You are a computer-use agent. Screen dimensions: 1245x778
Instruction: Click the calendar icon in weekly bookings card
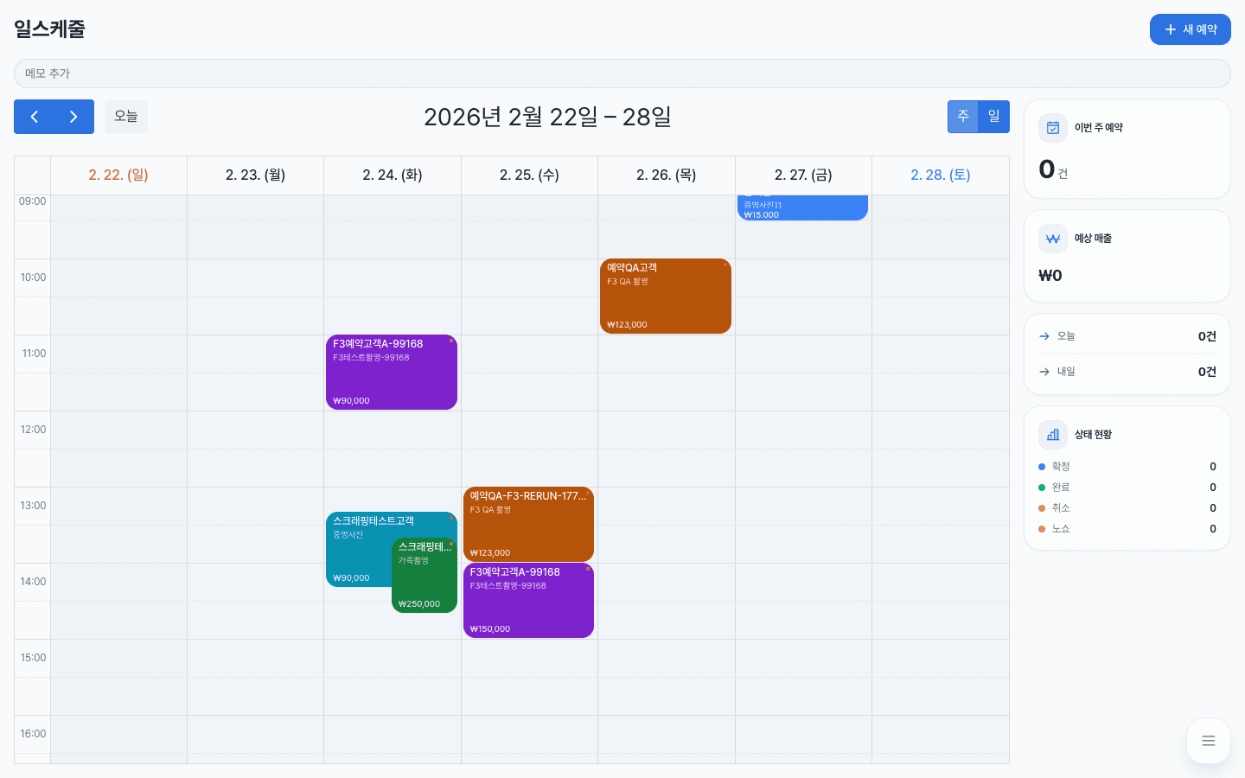click(1053, 128)
